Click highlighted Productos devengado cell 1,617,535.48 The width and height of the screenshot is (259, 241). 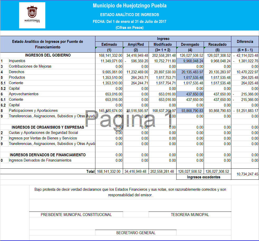coord(190,78)
